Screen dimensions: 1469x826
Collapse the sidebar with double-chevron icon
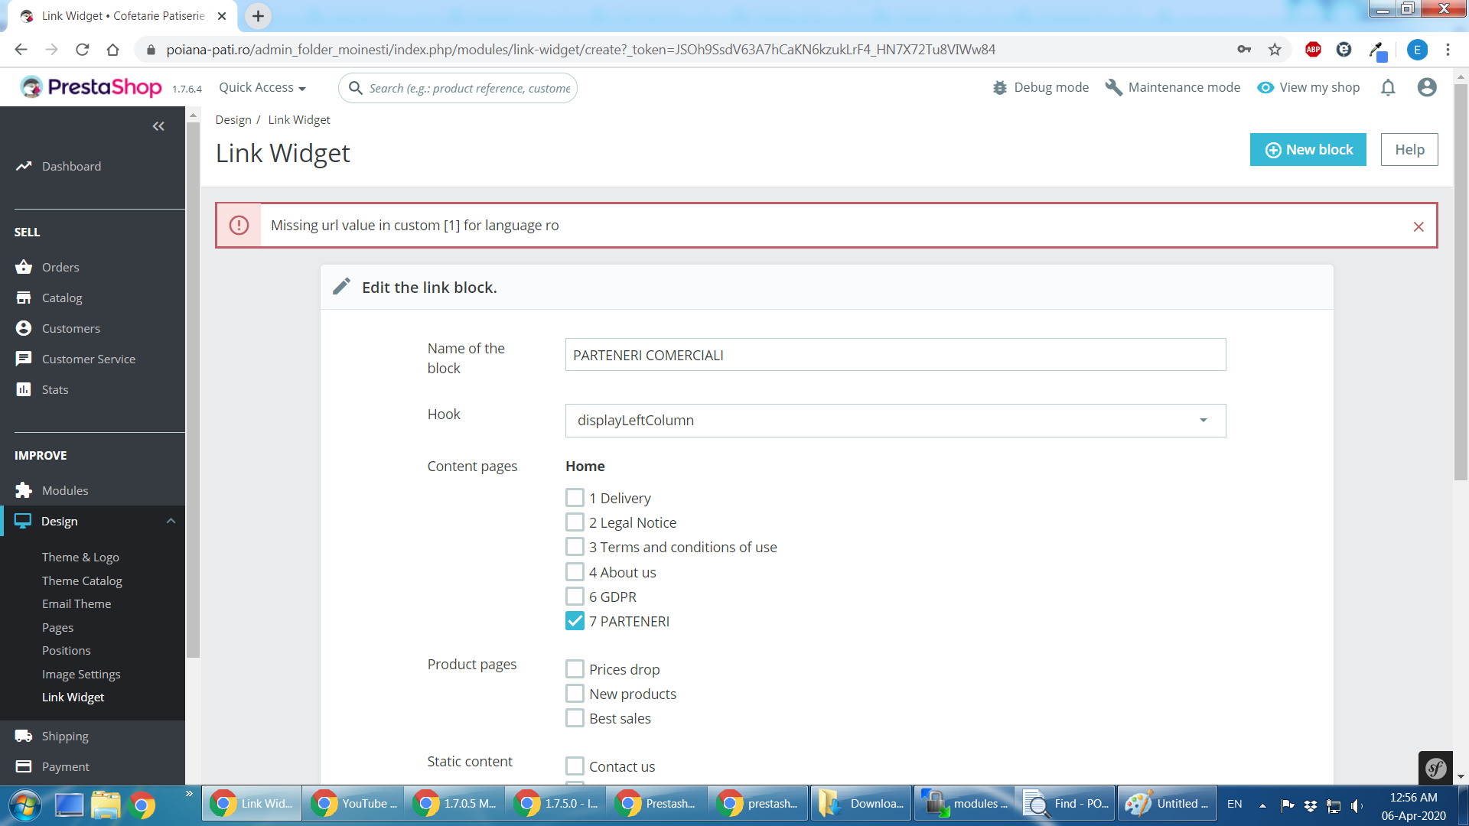tap(158, 126)
